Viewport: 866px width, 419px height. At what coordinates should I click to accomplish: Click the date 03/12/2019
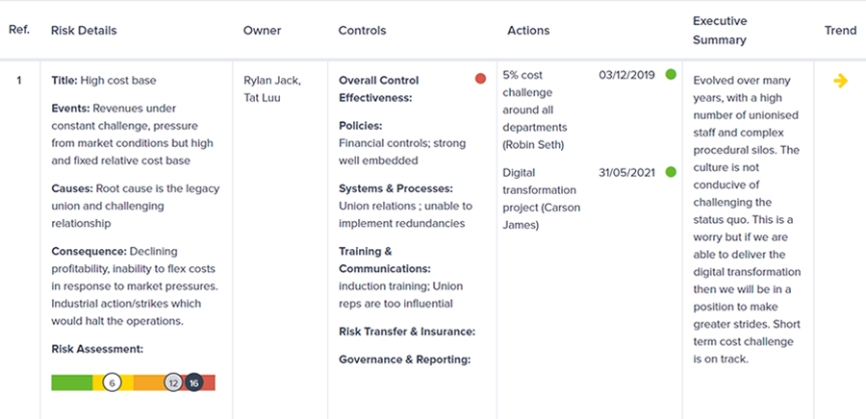pos(626,74)
